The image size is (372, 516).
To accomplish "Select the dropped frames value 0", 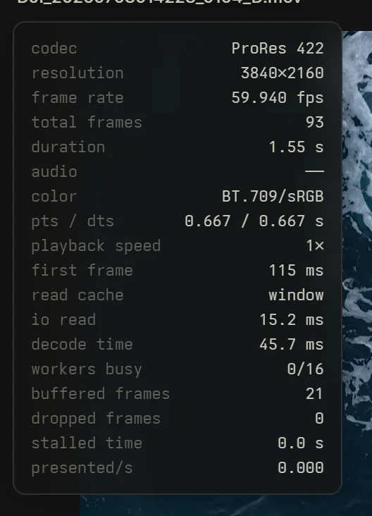I will (319, 419).
